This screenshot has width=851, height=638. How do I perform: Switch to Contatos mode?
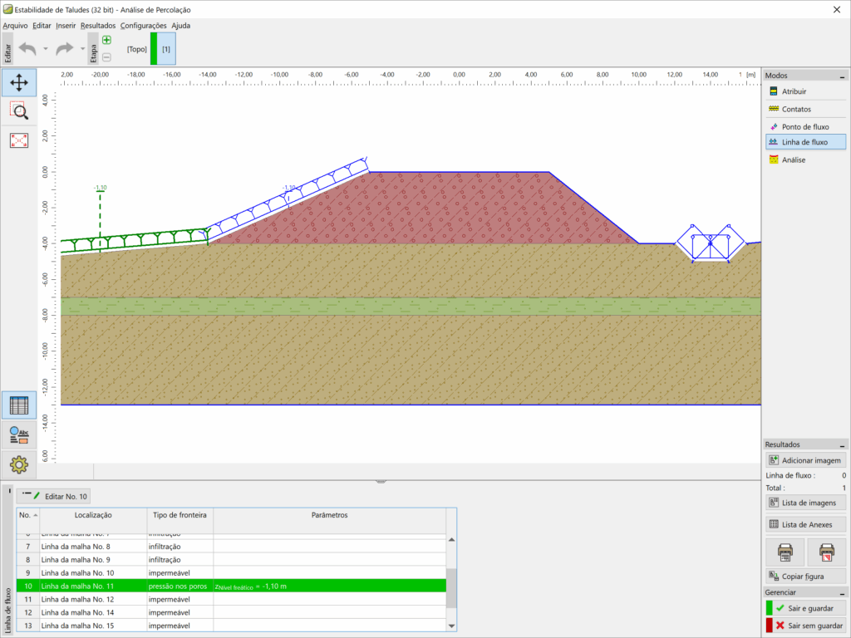(x=805, y=109)
